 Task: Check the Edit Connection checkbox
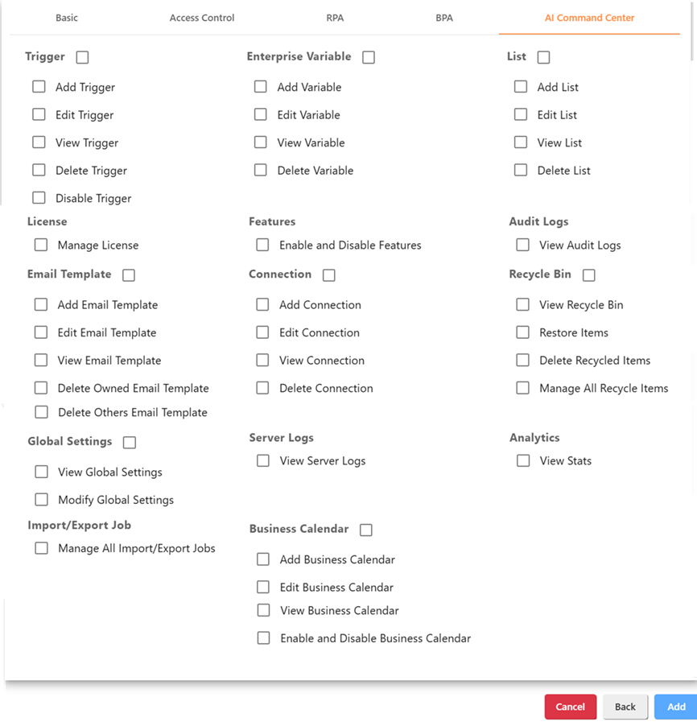click(x=262, y=332)
